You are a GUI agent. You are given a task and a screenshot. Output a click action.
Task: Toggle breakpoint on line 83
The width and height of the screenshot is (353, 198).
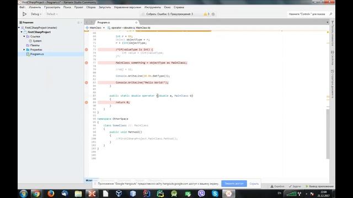click(x=87, y=82)
